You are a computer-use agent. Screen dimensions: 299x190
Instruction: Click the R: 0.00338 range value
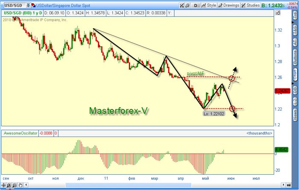(x=156, y=13)
